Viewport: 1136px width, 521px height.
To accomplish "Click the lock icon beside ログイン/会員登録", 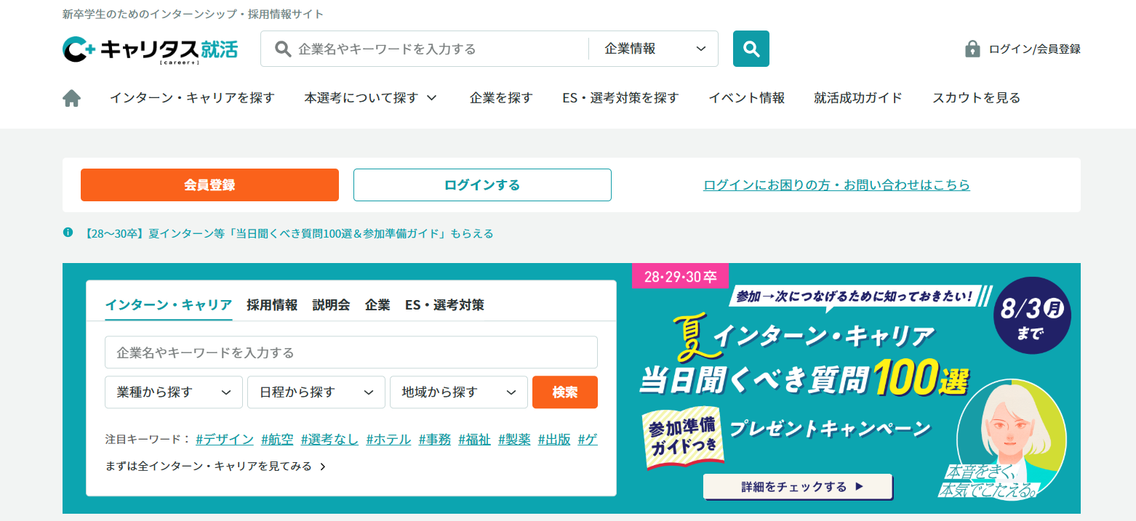I will tap(972, 49).
